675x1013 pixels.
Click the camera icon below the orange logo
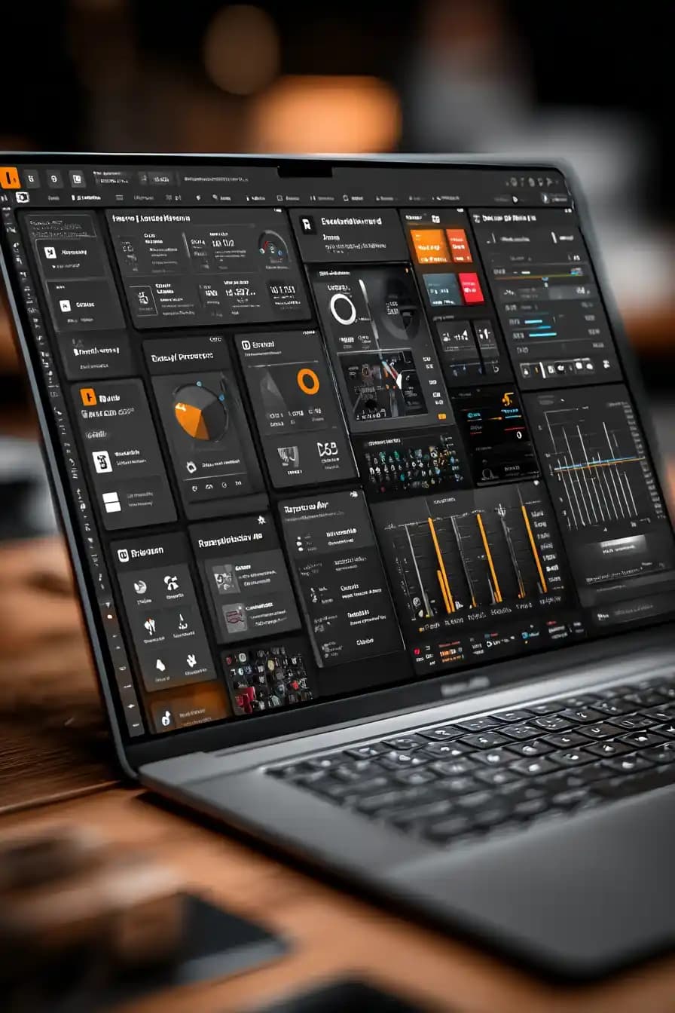pos(22,197)
